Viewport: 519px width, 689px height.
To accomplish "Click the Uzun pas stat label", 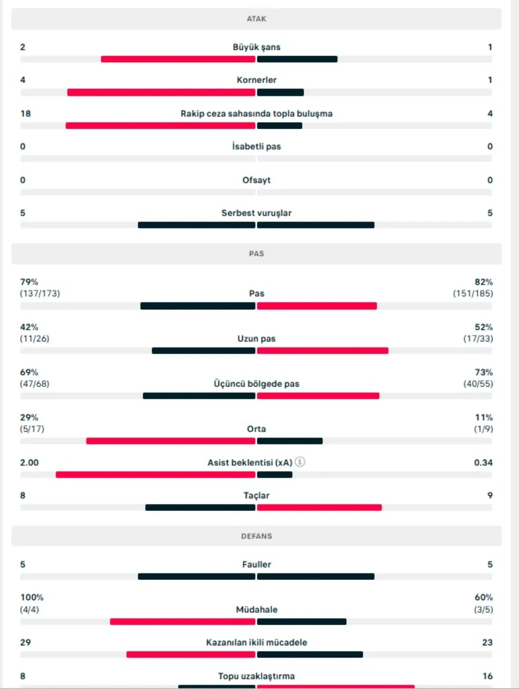I will tap(256, 339).
